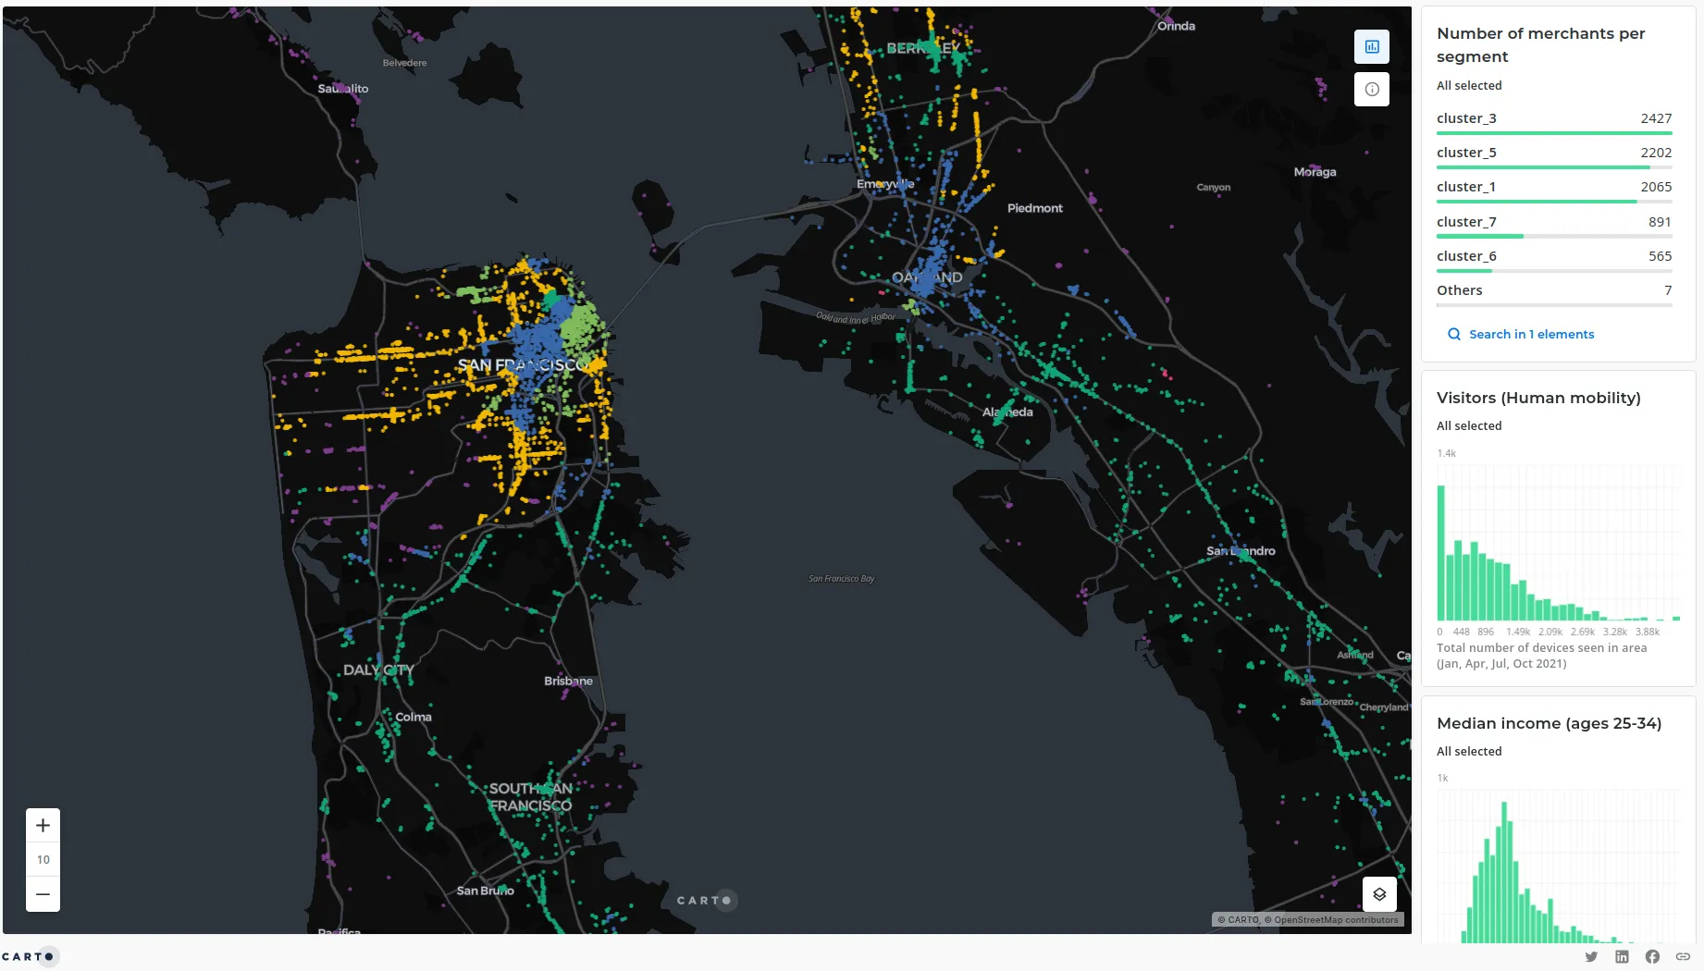Click Search in 1 elements link

[x=1531, y=335]
